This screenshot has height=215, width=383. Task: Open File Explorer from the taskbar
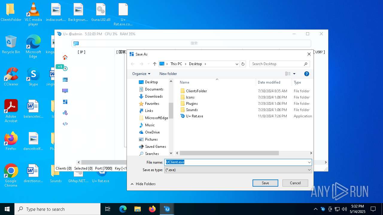(137, 209)
